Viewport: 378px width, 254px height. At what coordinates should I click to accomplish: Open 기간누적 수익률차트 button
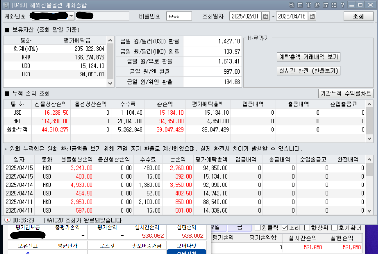[x=346, y=93]
